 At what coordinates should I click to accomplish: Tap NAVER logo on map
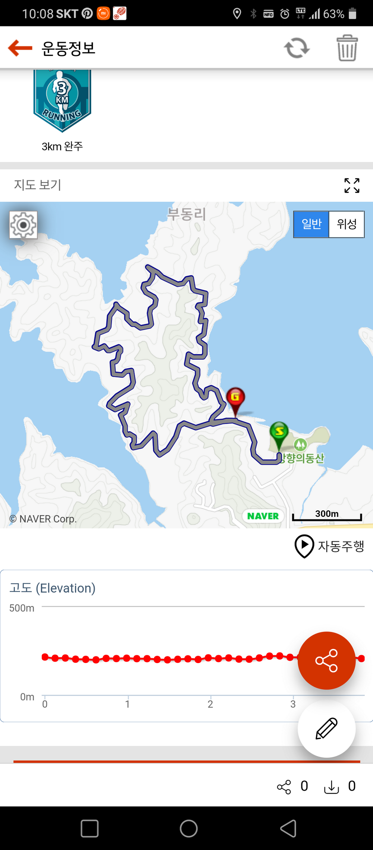[x=263, y=516]
